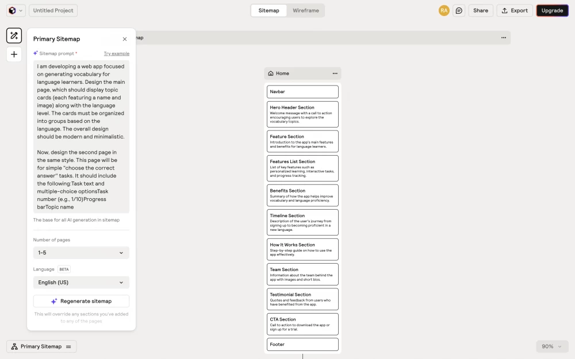Screen dimensions: 575x359
Task: Open the English (US) language dropdown
Action: [80, 282]
